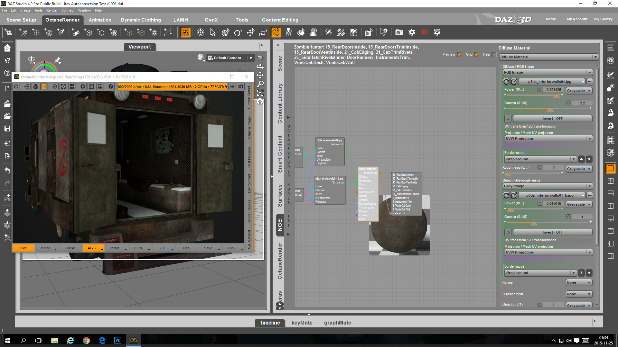Select the Universal manipulator tool
The height and width of the screenshot is (347, 618).
[x=225, y=32]
